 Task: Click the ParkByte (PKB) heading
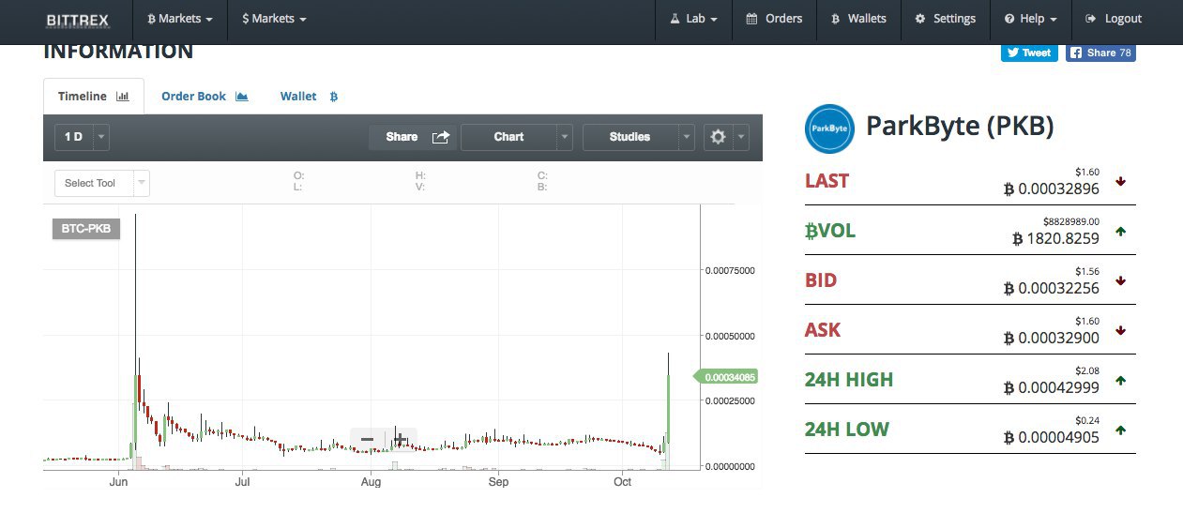coord(960,127)
